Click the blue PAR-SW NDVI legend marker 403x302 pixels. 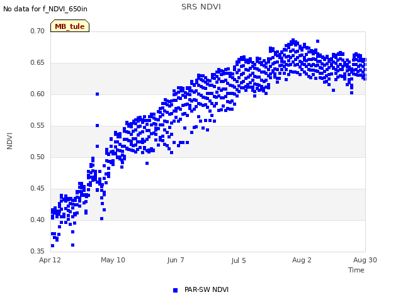[175, 290]
